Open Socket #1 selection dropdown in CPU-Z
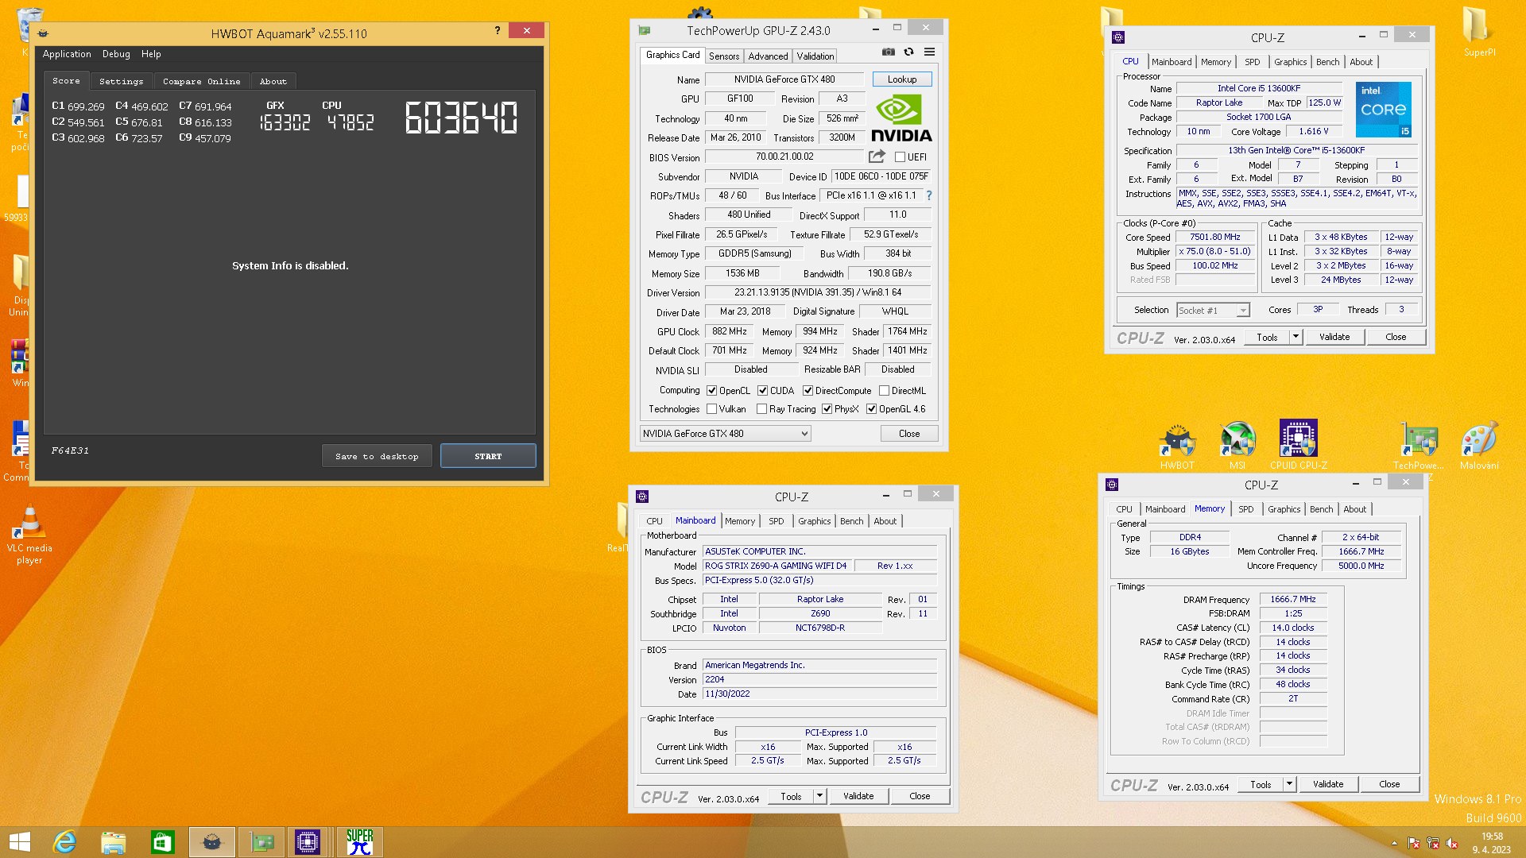This screenshot has width=1526, height=858. tap(1213, 311)
